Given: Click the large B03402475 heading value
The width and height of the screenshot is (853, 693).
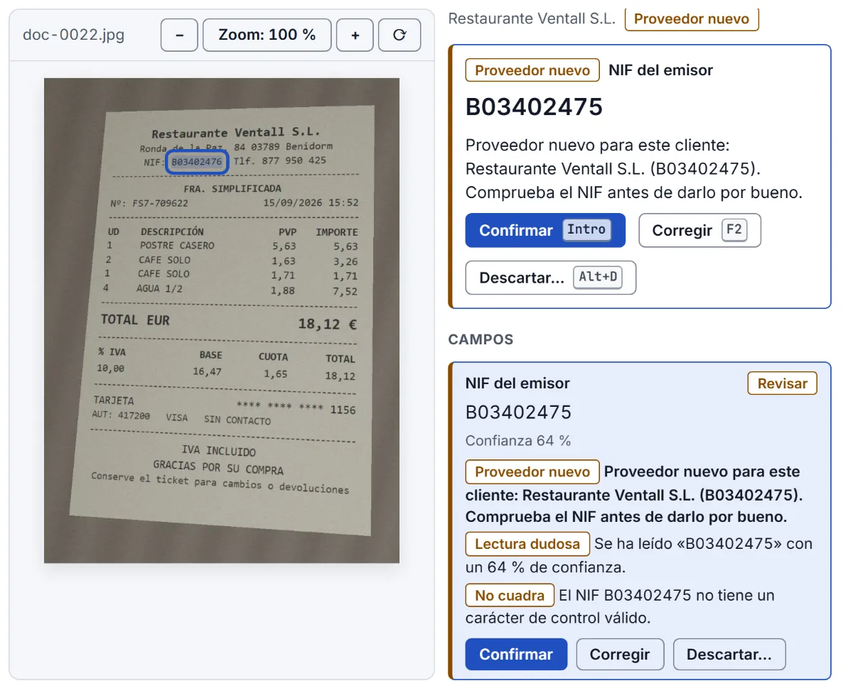Looking at the screenshot, I should click(534, 107).
